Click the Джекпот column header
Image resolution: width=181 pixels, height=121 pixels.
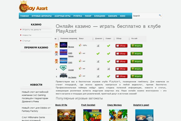[x=99, y=38]
